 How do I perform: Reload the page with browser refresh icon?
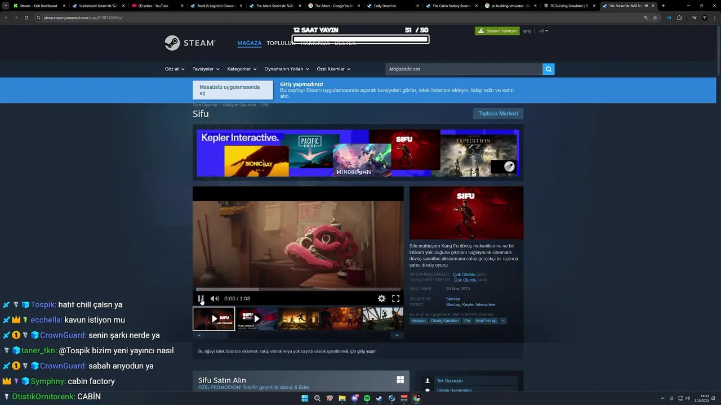[x=26, y=17]
